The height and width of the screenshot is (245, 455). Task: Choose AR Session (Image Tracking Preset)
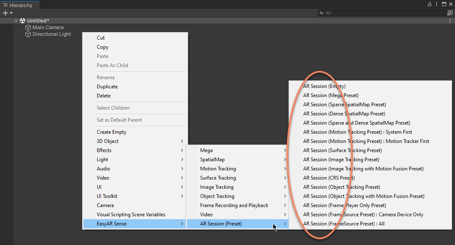click(341, 160)
